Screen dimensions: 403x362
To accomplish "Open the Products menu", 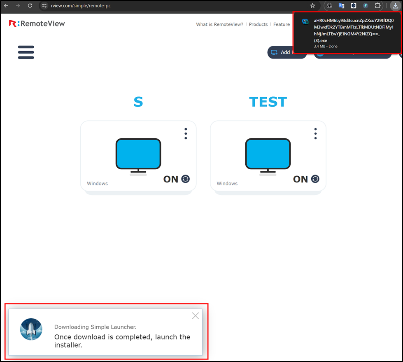I will (x=258, y=24).
